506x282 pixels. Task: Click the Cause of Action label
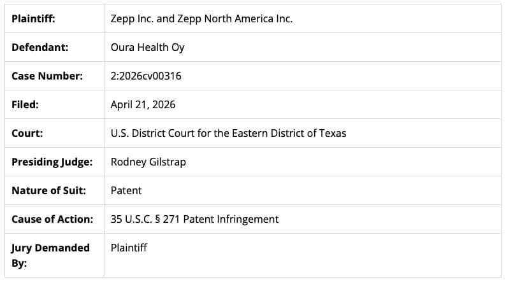coord(52,219)
